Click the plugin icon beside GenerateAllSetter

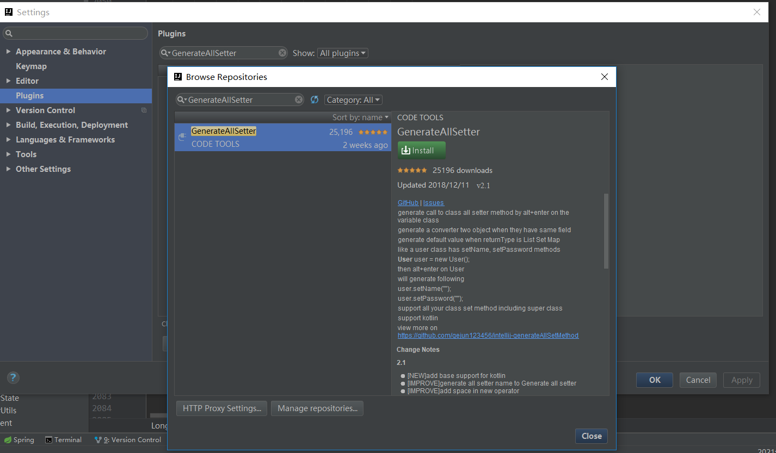[182, 138]
